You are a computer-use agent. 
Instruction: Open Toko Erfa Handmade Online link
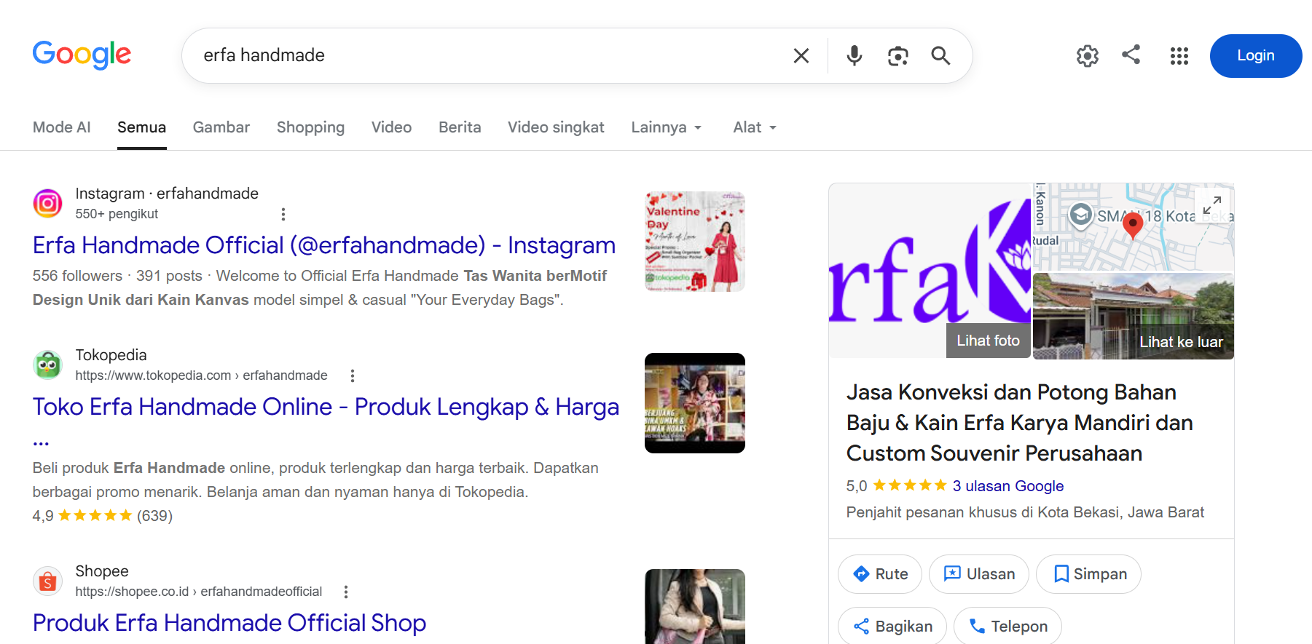point(326,407)
